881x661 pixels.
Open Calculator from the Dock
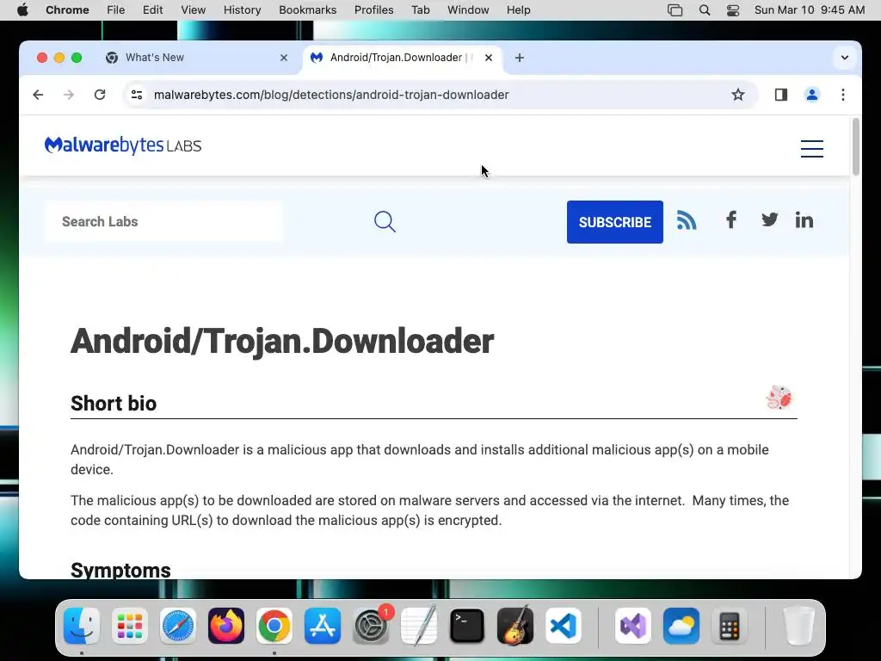730,626
